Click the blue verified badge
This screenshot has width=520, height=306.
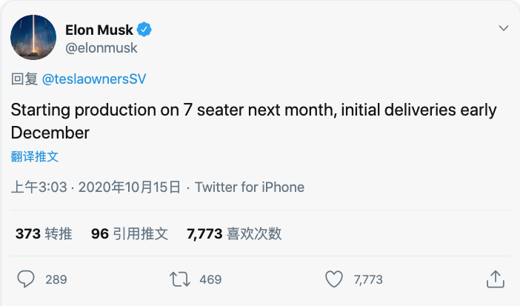pyautogui.click(x=144, y=30)
